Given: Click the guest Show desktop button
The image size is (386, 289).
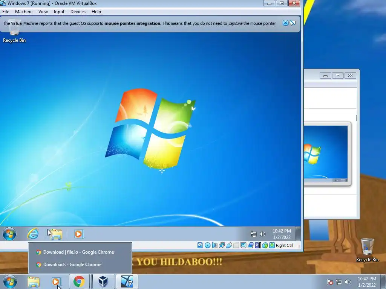Looking at the screenshot, I should (298, 234).
